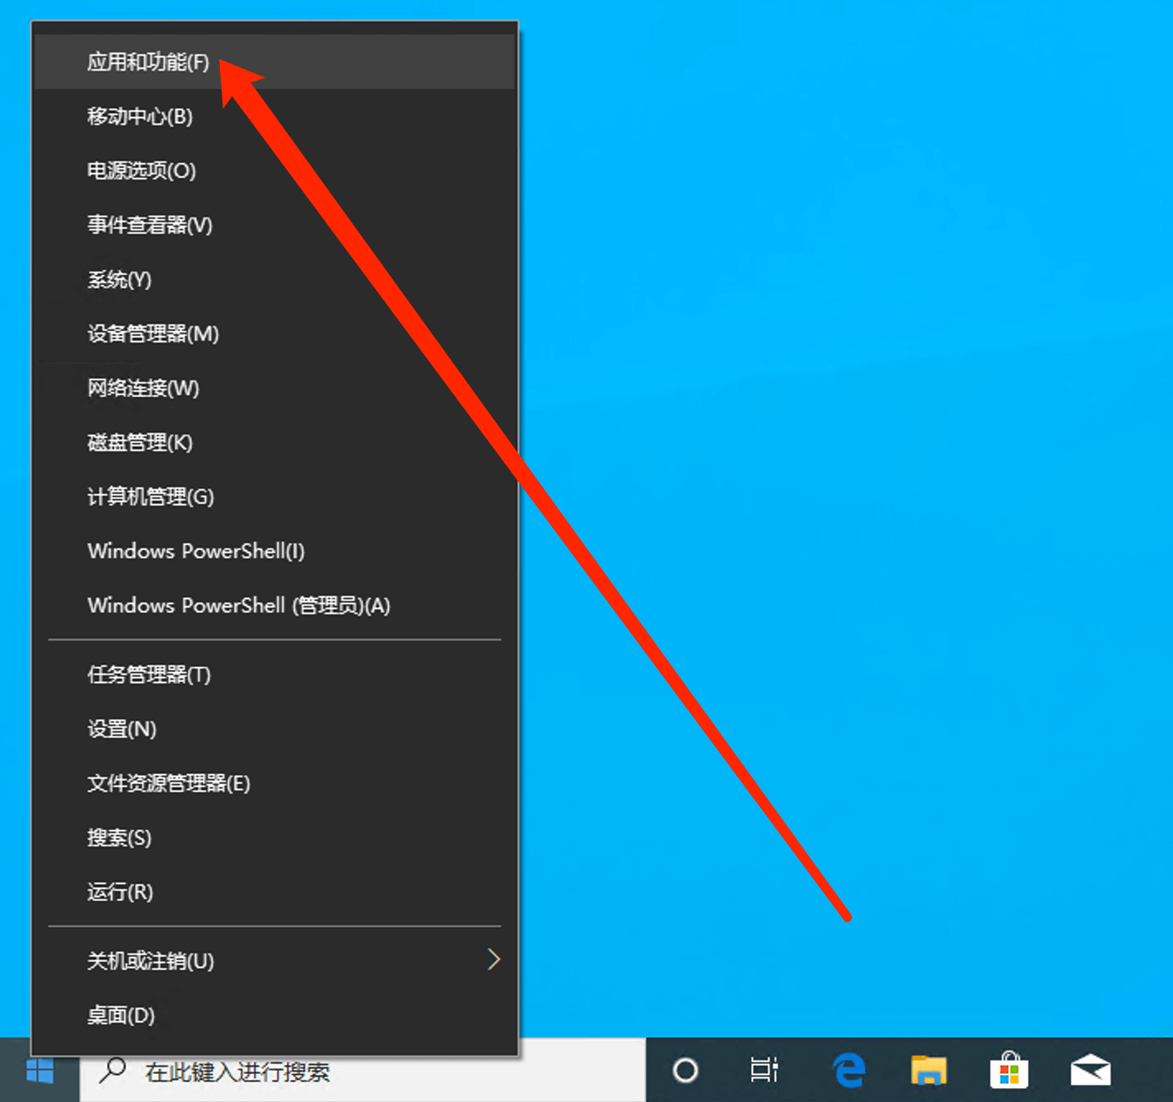Open 磁盘管理(K)
Screen dimensions: 1173x1102
pos(274,442)
